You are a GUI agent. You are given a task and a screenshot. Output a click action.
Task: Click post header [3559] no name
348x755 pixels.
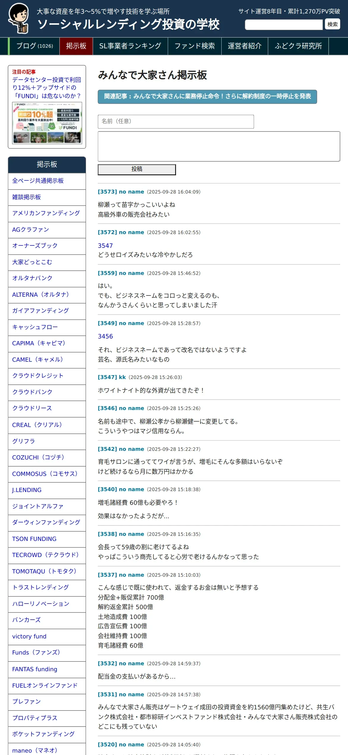click(121, 273)
